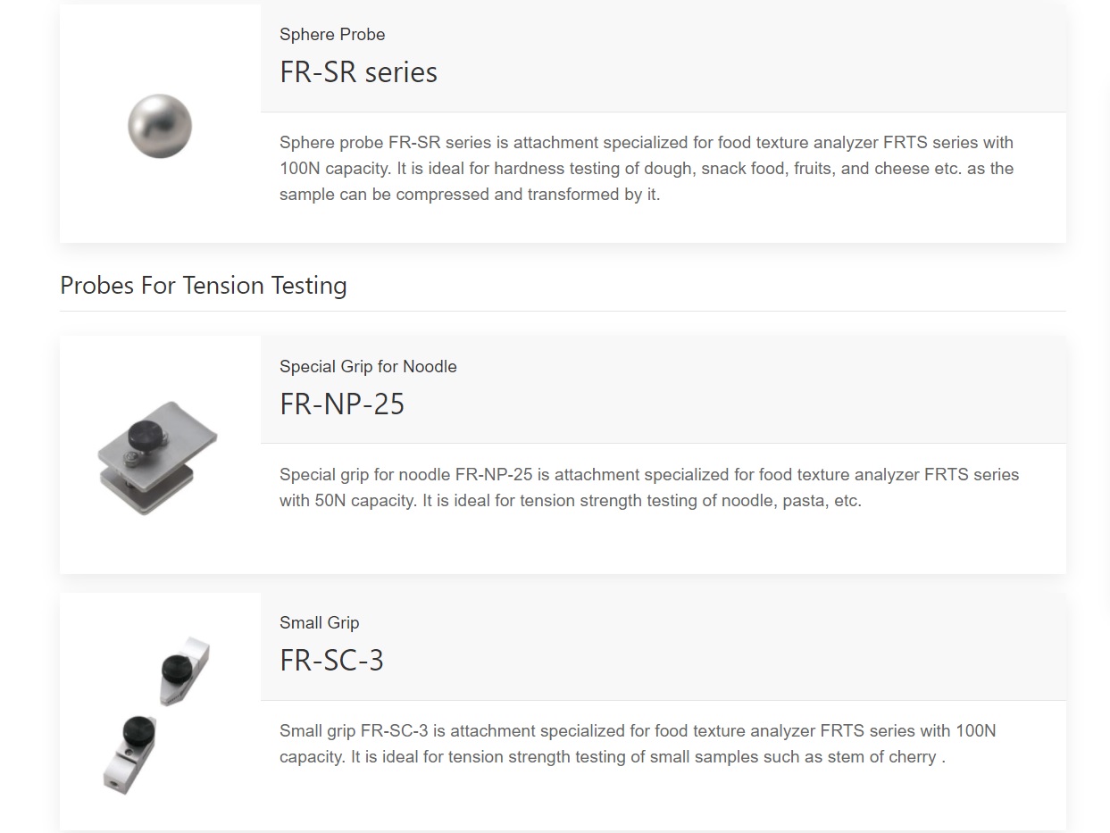Click the sphere probe product image
Viewport: 1110px width, 833px height.
click(160, 126)
